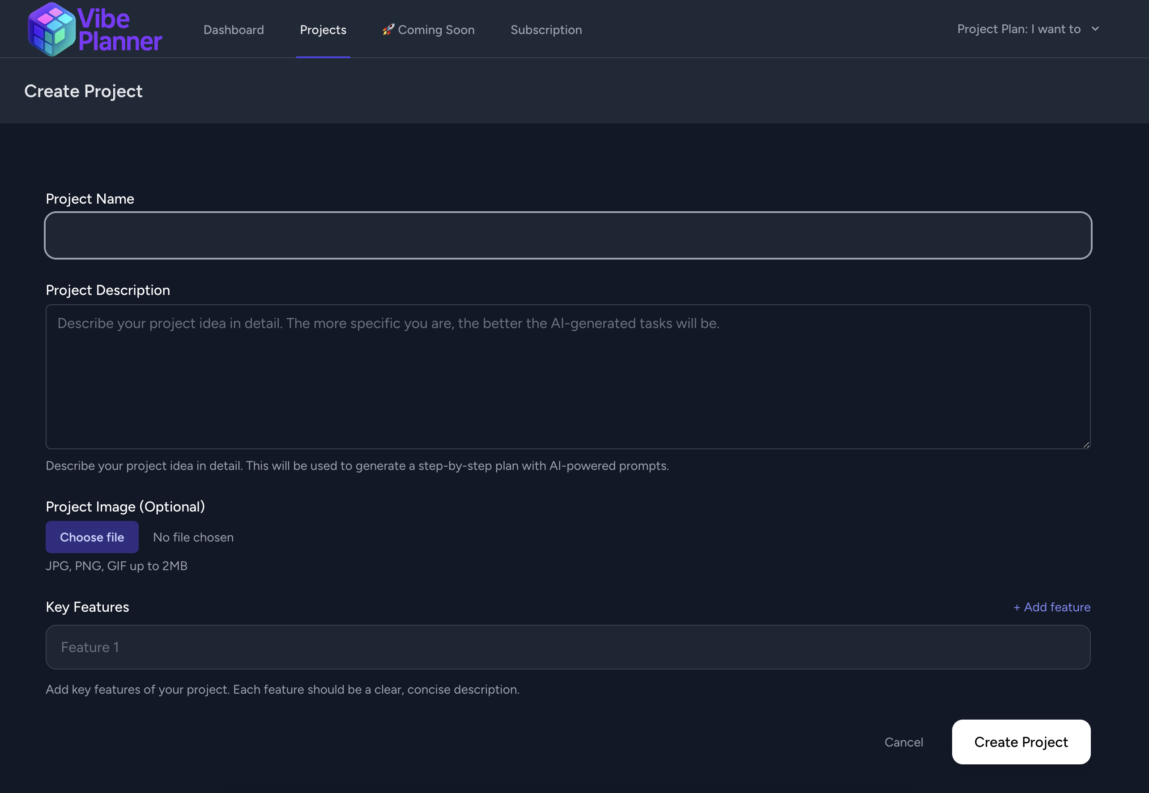The image size is (1149, 793).
Task: Click the rocket icon beside Coming Soon
Action: pyautogui.click(x=388, y=30)
